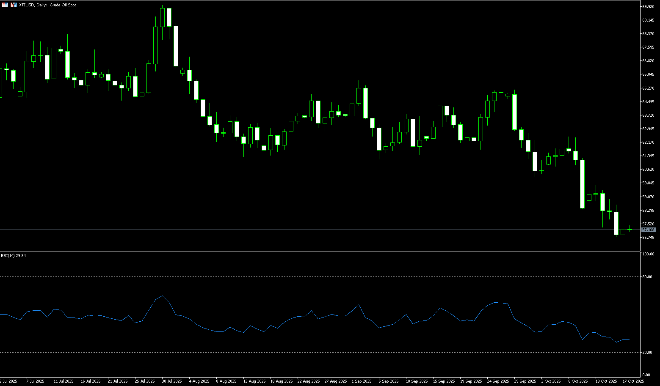Click the XTIUSD Daily chart title

point(47,5)
